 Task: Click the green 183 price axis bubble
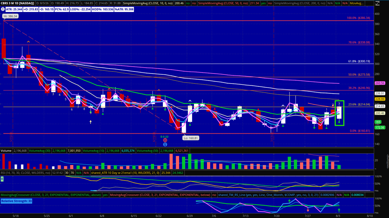(378, 122)
